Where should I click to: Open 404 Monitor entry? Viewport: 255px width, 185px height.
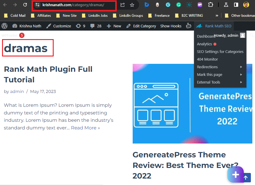207,59
